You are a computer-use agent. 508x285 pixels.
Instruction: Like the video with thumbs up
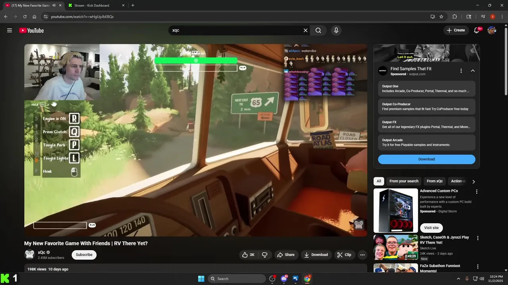[248, 255]
